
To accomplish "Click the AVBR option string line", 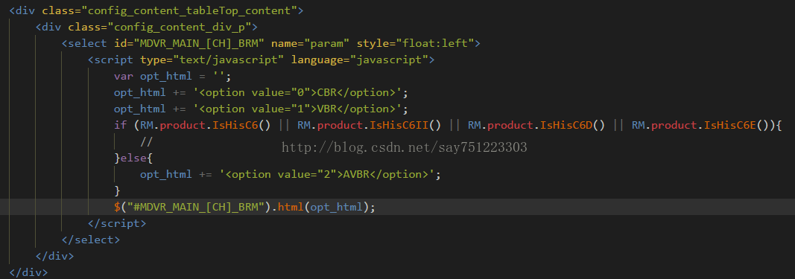I will tap(291, 174).
